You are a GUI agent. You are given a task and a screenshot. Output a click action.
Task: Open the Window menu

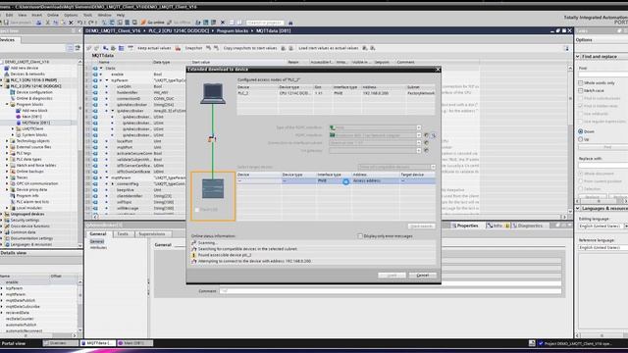[105, 15]
